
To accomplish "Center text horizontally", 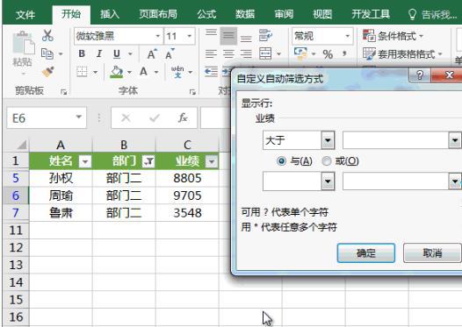I will (228, 53).
